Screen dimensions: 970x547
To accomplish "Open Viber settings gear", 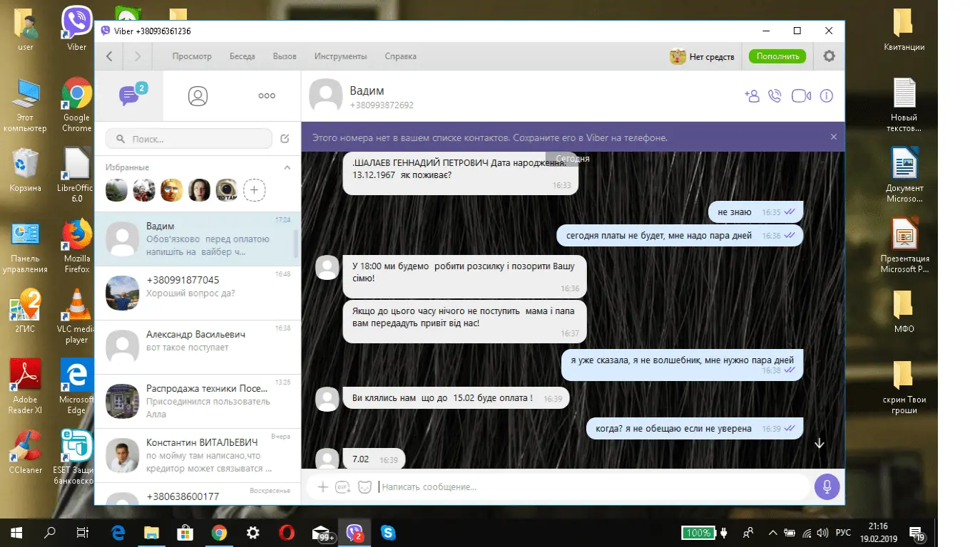I will point(829,56).
